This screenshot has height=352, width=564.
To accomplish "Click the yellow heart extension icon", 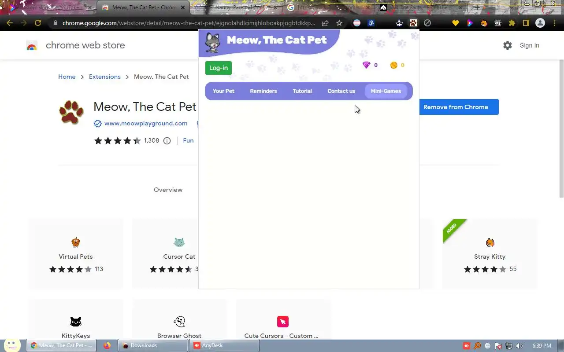I will [456, 23].
